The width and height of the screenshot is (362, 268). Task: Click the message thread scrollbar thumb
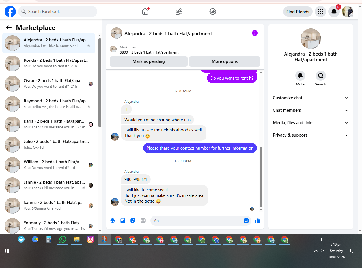[261, 177]
